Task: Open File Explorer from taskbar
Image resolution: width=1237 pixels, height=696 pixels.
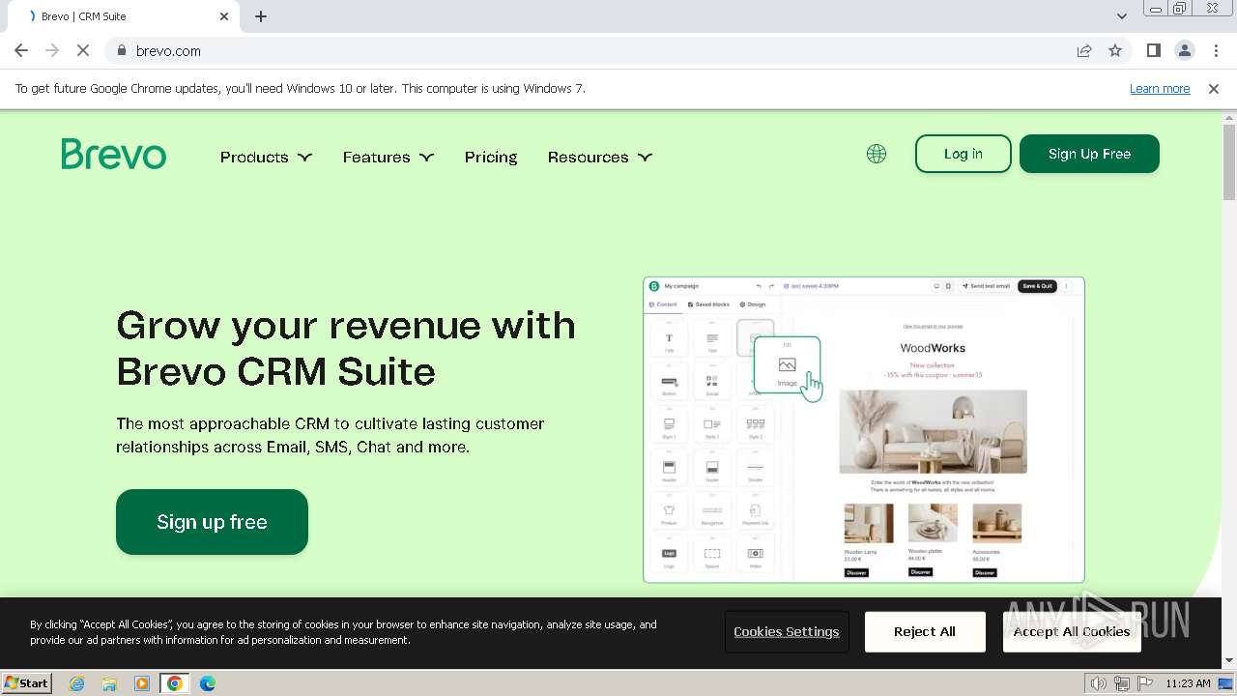Action: click(x=109, y=683)
